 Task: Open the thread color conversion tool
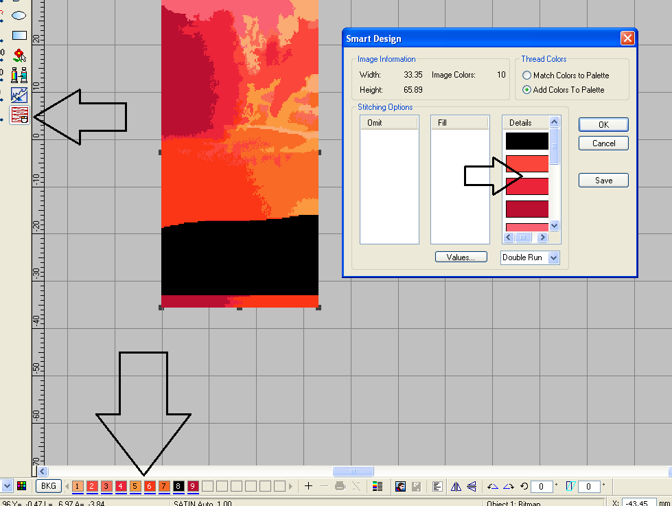[19, 75]
